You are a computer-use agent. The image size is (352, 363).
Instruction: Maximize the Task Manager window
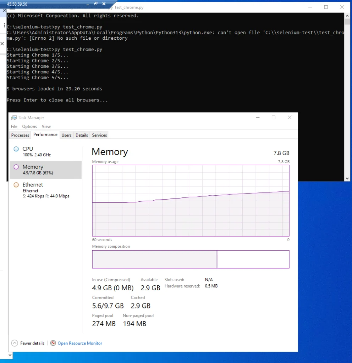tap(274, 117)
